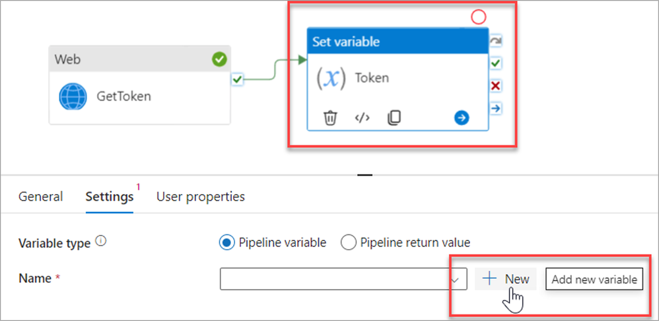This screenshot has width=659, height=321.
Task: View source code of Token activity
Action: (x=362, y=118)
